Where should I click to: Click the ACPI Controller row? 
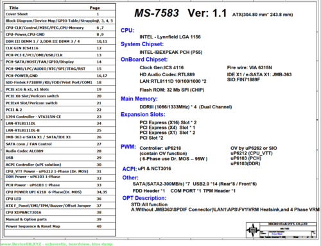[60, 165]
